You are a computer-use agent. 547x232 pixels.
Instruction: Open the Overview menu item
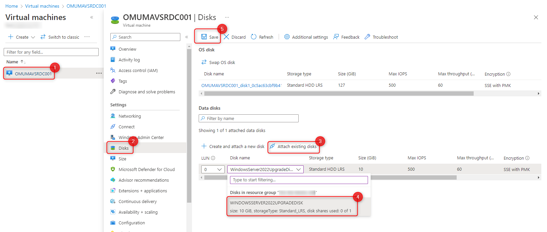127,49
